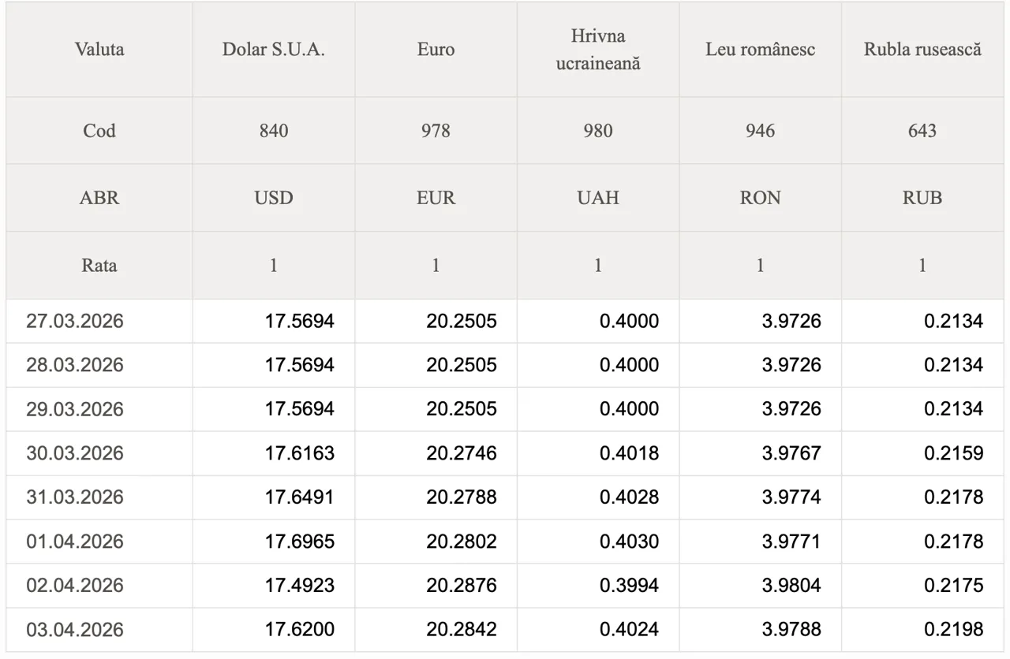
Task: Click hryvnia rate 0.3994 cell
Action: point(629,586)
